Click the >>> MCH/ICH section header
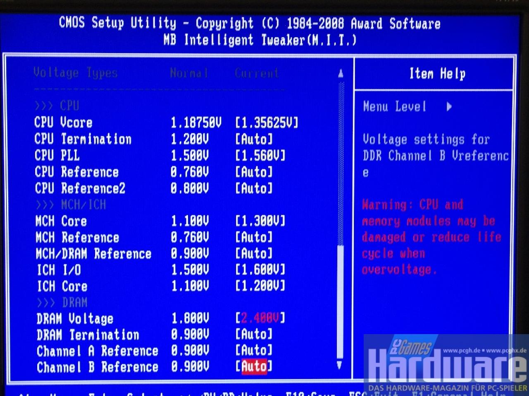 coord(71,205)
